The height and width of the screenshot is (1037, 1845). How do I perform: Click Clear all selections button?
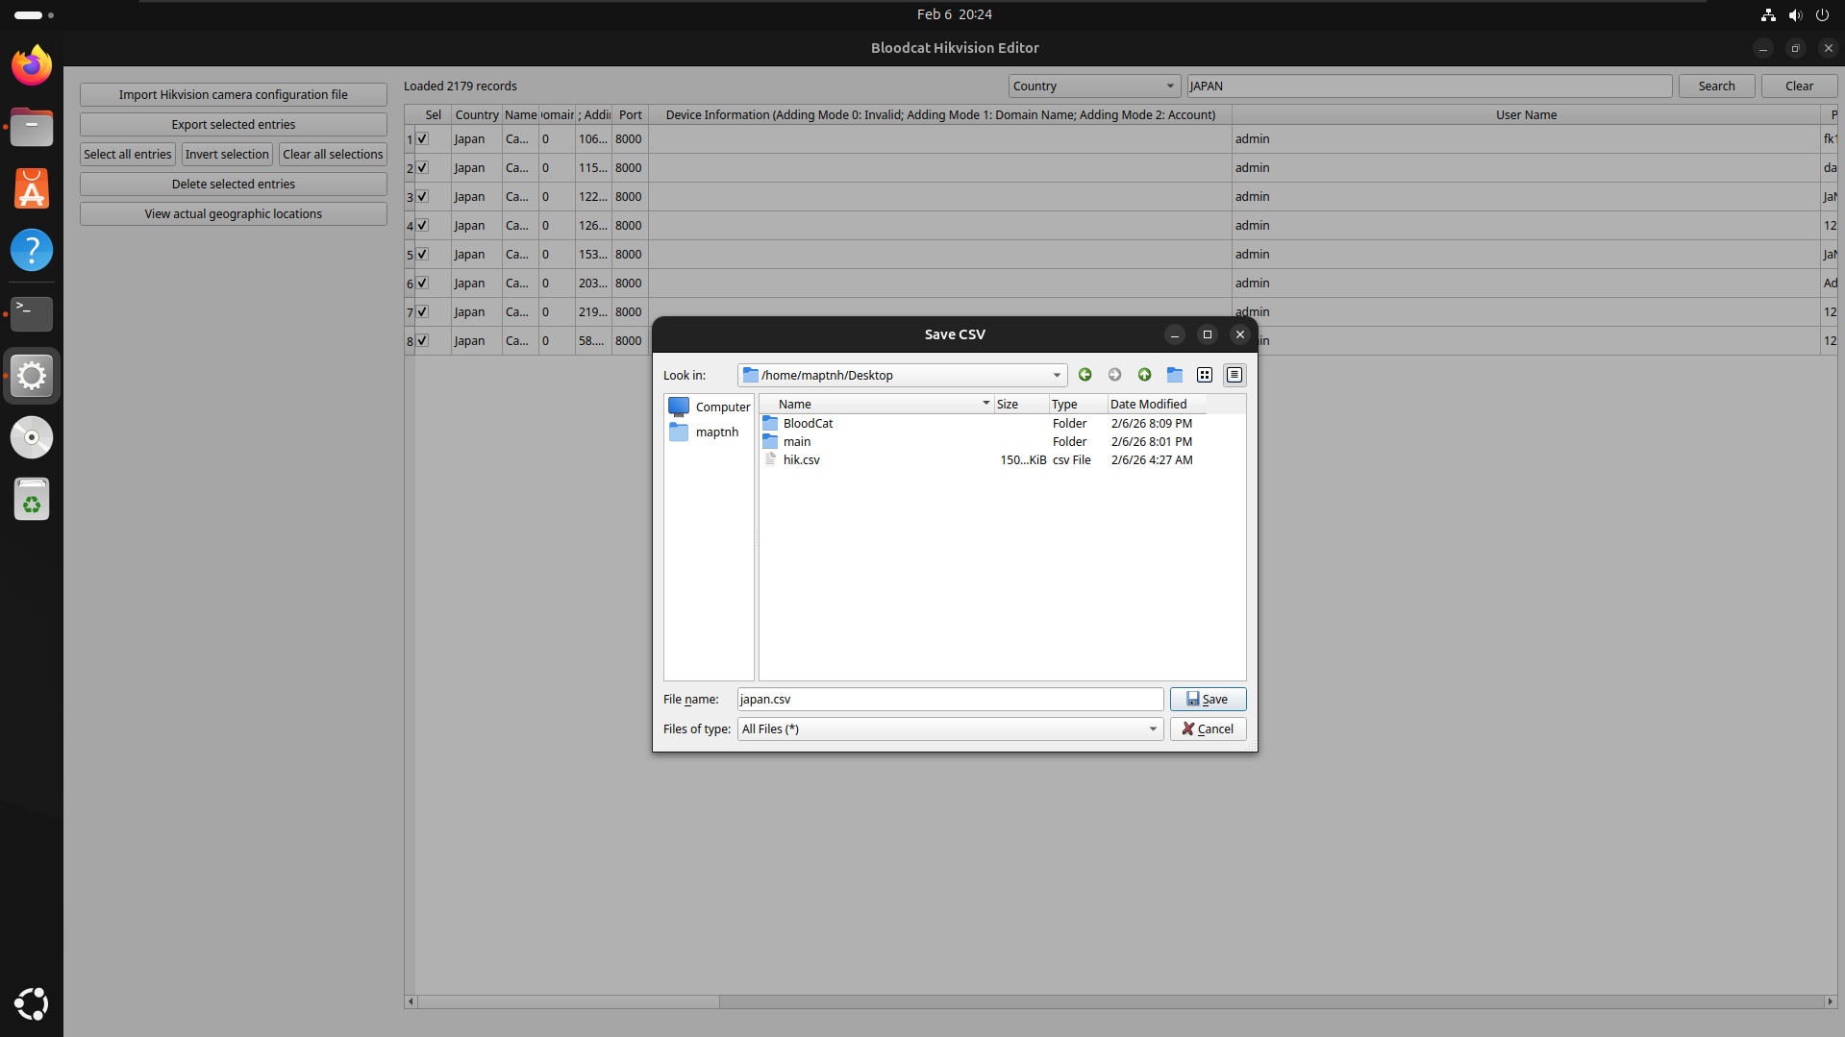click(333, 155)
